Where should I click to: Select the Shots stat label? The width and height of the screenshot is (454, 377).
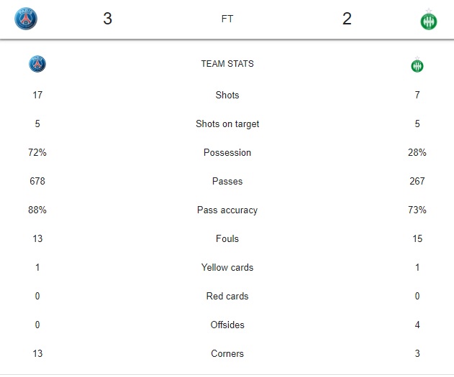pos(227,95)
